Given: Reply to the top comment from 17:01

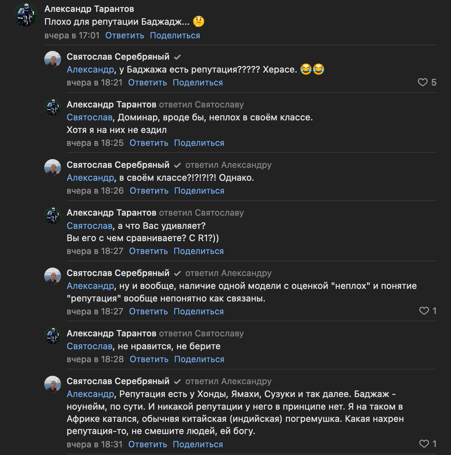Looking at the screenshot, I should [x=124, y=36].
